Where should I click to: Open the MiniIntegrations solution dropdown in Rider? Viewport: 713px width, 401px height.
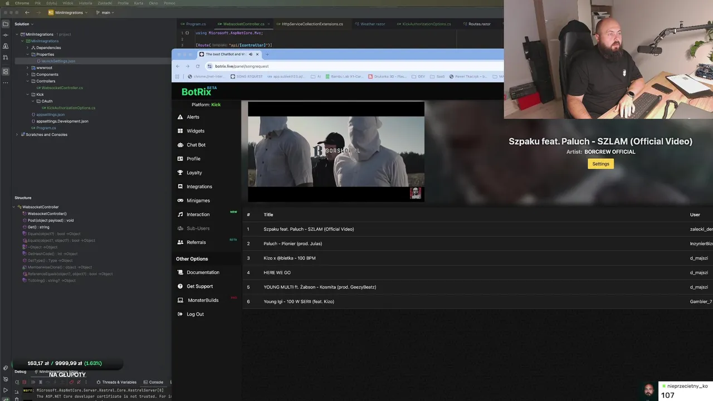pos(68,12)
